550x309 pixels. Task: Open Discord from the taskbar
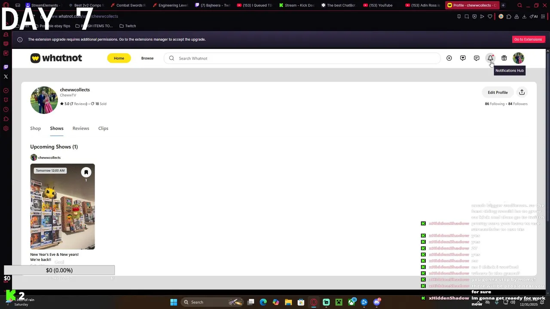[377, 302]
